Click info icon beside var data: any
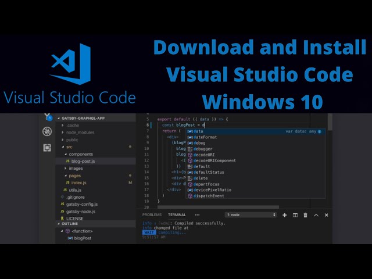This screenshot has width=372, height=279. tap(320, 131)
